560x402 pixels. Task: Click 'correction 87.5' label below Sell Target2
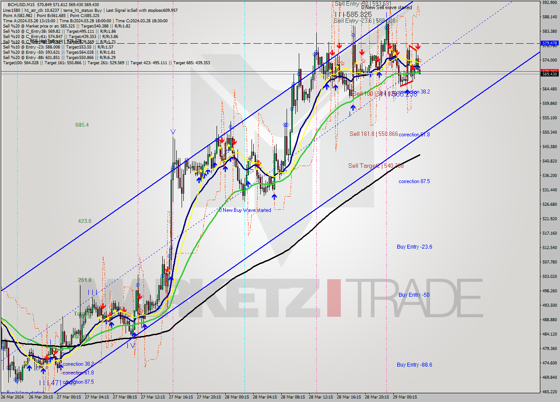pos(414,181)
